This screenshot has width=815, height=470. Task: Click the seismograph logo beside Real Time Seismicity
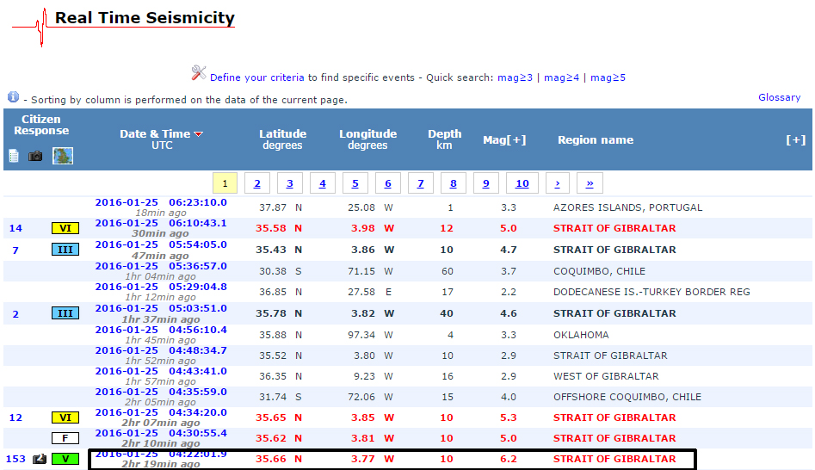click(x=30, y=26)
